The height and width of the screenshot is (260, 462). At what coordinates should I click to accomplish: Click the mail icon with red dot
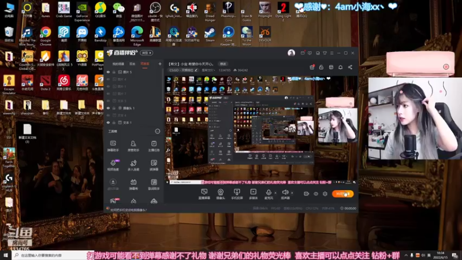pos(303,53)
